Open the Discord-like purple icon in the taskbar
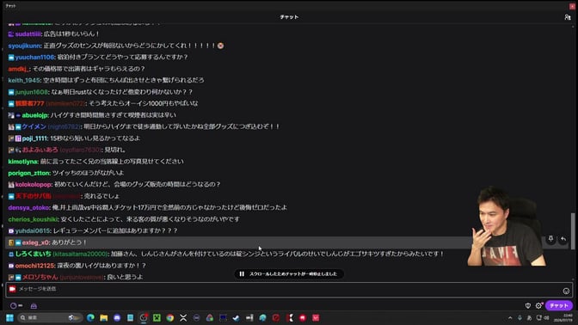Screen dimensions: 578x325 coord(117,317)
